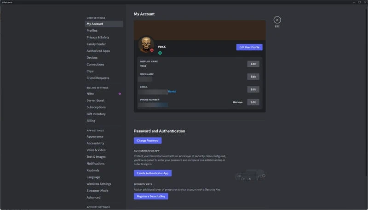The image size is (368, 210).
Task: Open Connections settings
Action: click(x=104, y=65)
